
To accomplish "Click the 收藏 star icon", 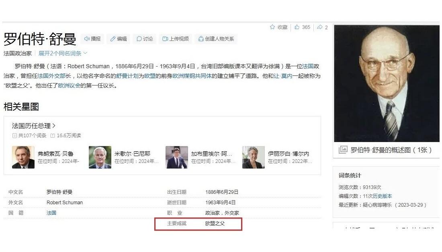I will [272, 27].
